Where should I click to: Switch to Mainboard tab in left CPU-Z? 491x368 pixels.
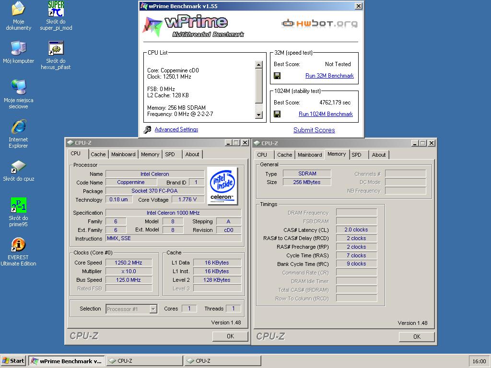(123, 154)
